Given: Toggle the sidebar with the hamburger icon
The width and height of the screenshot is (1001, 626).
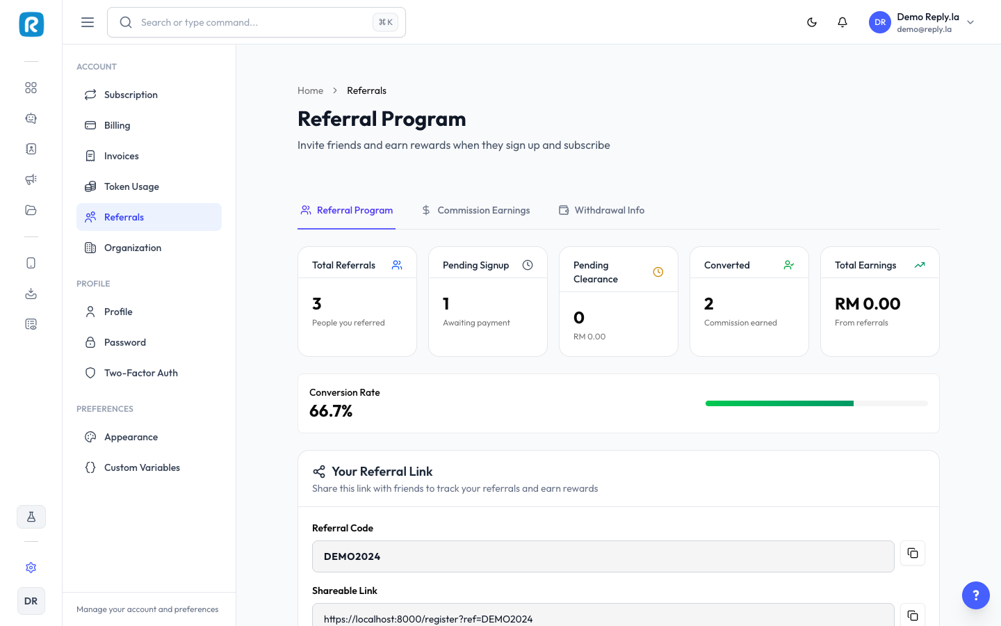Looking at the screenshot, I should tap(88, 22).
